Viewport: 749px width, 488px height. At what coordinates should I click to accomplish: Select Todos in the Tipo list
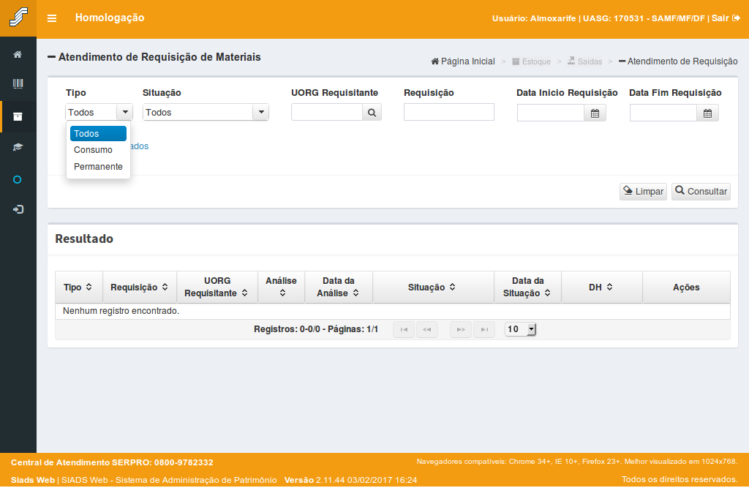[x=99, y=134]
